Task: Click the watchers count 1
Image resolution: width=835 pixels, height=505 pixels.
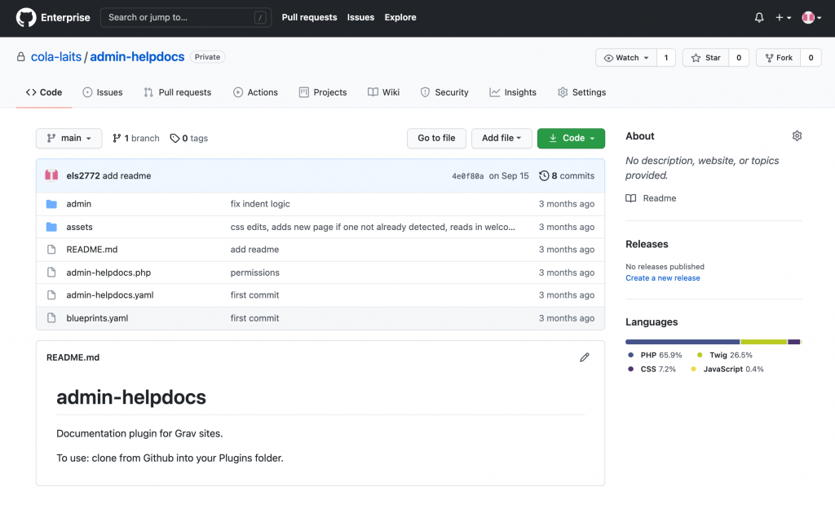Action: click(x=666, y=58)
